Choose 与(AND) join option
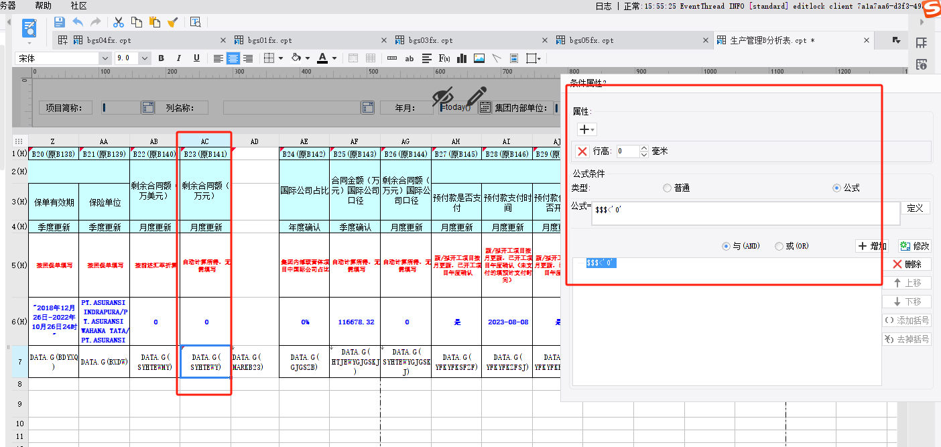This screenshot has height=447, width=941. pyautogui.click(x=726, y=246)
